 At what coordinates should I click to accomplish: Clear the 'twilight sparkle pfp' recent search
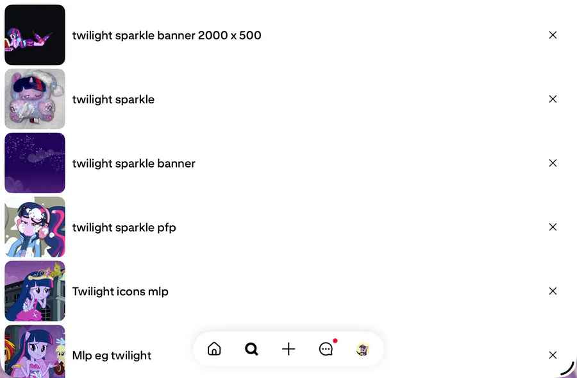tap(553, 227)
